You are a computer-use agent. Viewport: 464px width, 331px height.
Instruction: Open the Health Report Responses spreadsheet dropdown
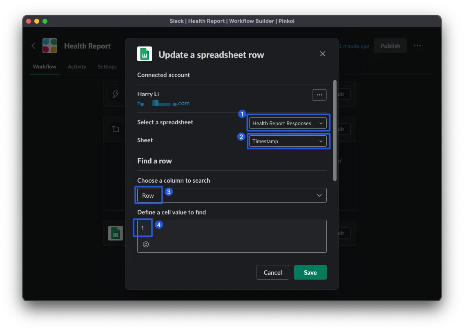click(288, 123)
